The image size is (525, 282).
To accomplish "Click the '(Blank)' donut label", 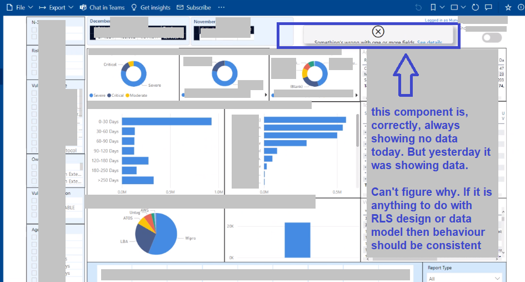I will click(x=296, y=87).
